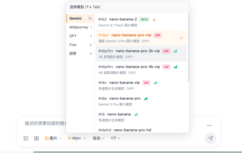242x153 pixels.
Task: Click VIP badge on nano-banana-pro-4k-vip
Action: pyautogui.click(x=166, y=67)
